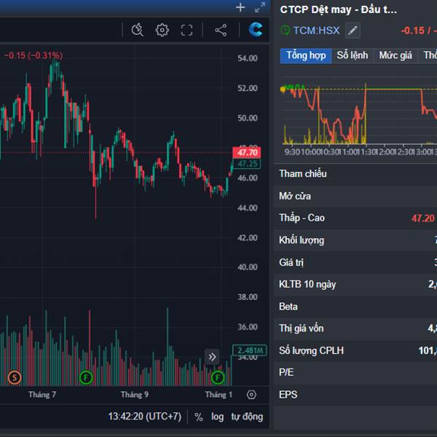Open chart settings gear in the toolbar

pos(162,30)
